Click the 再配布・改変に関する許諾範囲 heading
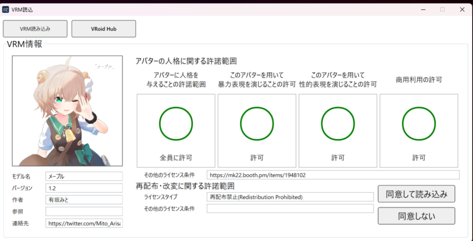The height and width of the screenshot is (241, 473). pyautogui.click(x=185, y=187)
